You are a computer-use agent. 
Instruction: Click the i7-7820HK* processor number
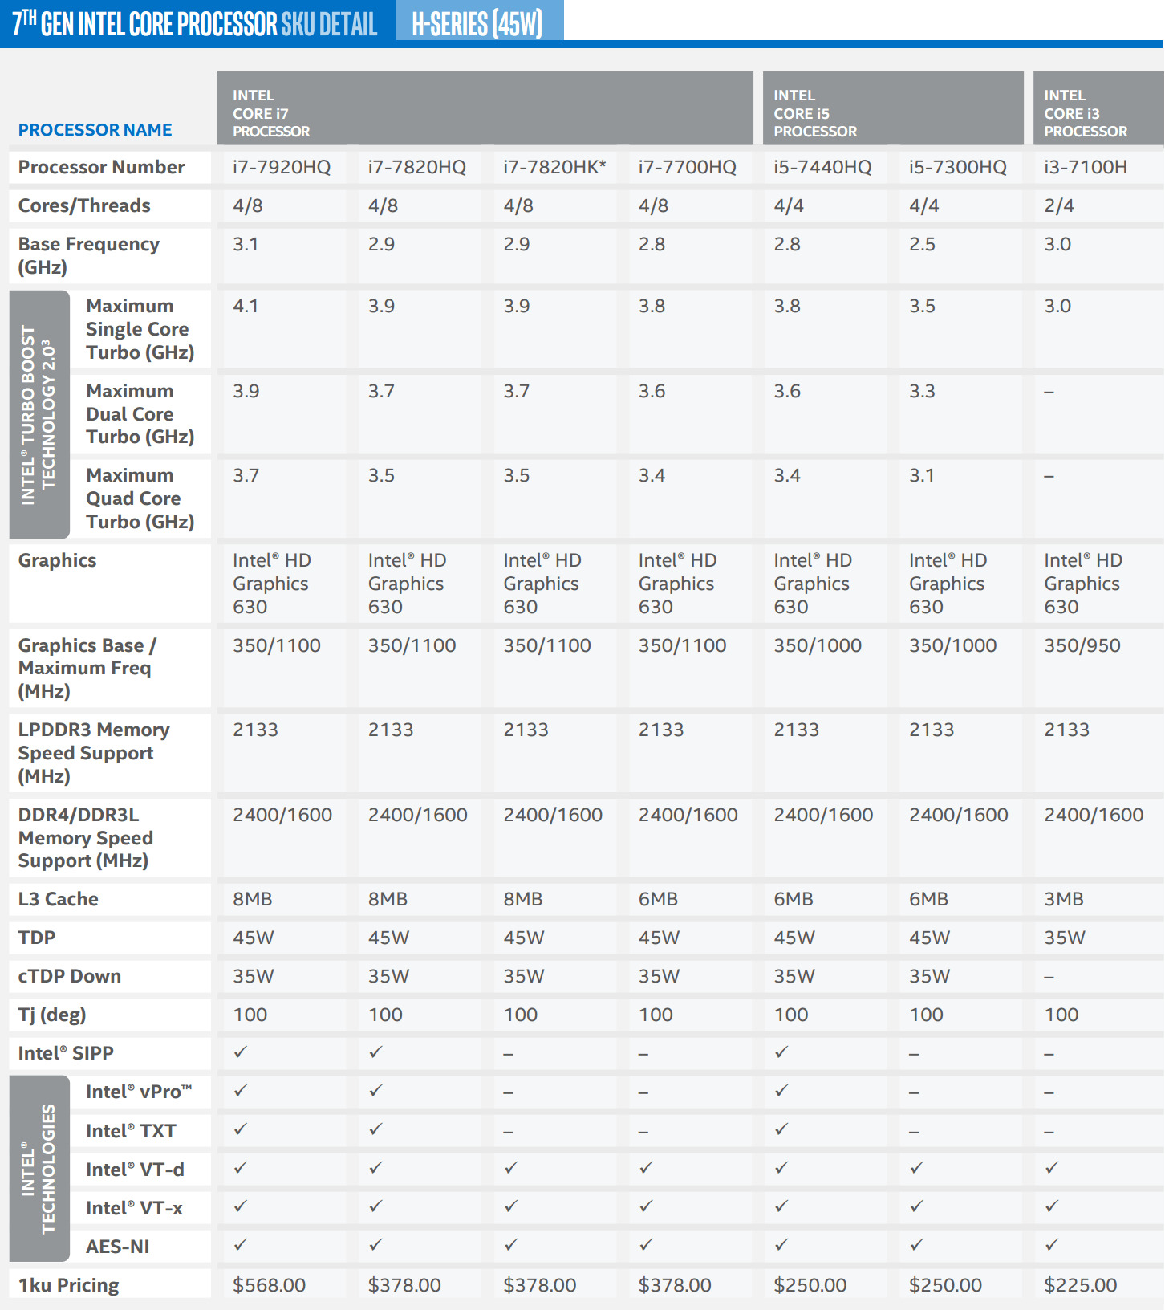click(554, 167)
